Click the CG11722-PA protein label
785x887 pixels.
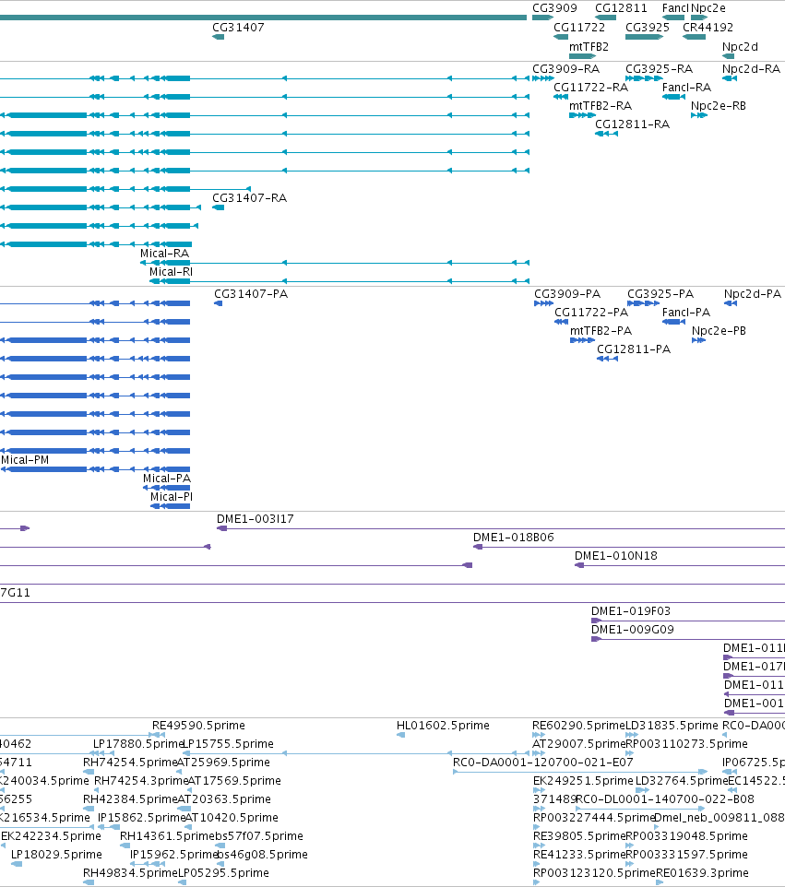pos(591,313)
